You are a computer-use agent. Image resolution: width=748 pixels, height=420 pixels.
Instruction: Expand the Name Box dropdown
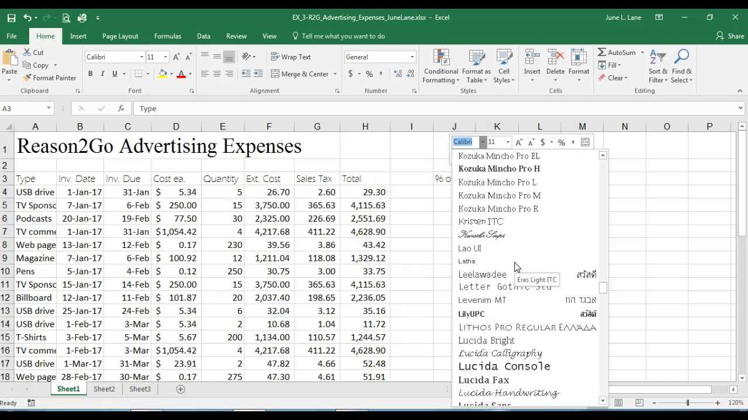click(x=49, y=108)
